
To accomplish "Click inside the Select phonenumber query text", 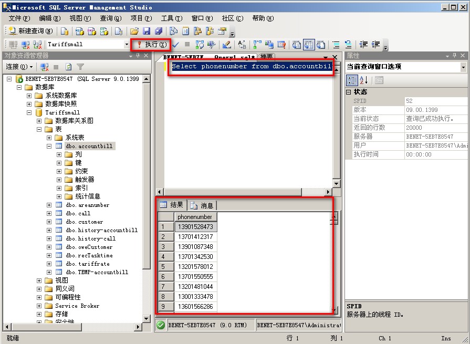I will pyautogui.click(x=251, y=66).
